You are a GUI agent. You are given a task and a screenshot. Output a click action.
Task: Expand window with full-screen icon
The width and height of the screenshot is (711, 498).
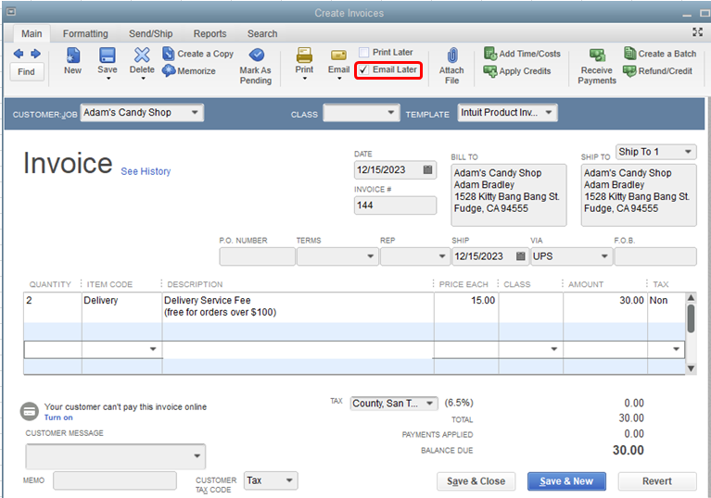pos(697,31)
